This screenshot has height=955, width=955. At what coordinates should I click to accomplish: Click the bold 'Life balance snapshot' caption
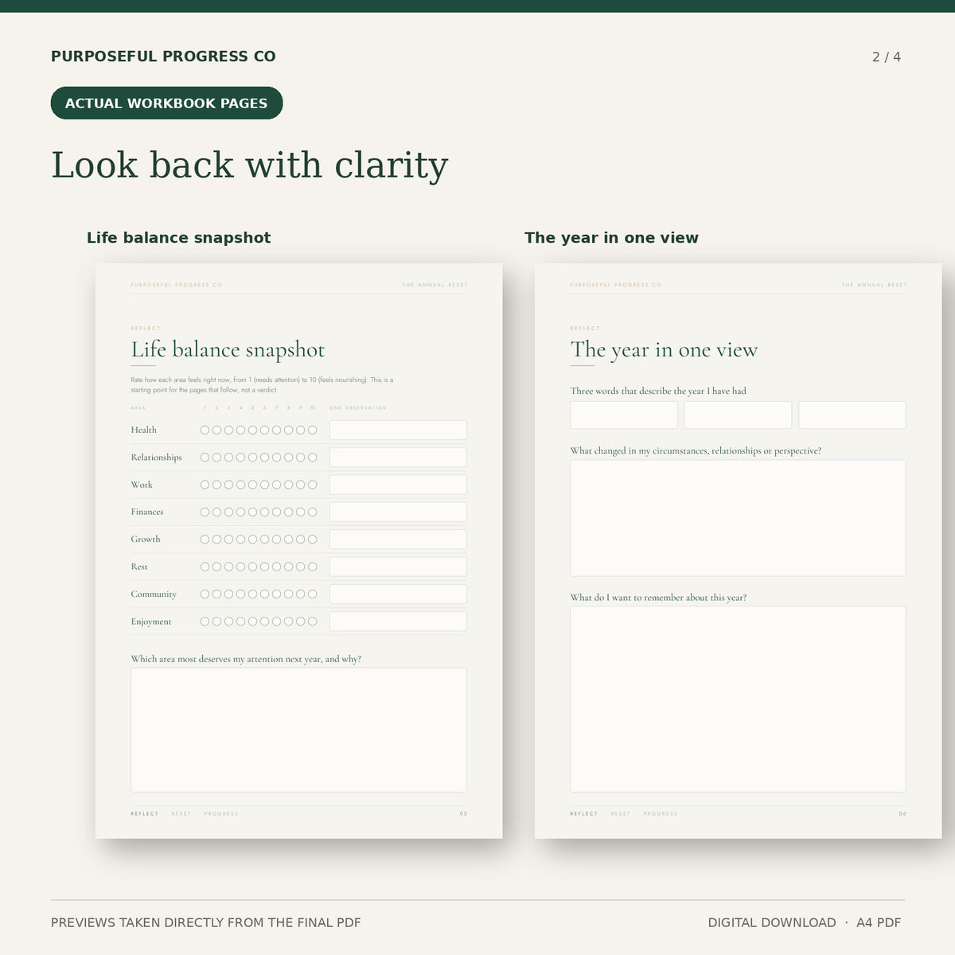[178, 238]
